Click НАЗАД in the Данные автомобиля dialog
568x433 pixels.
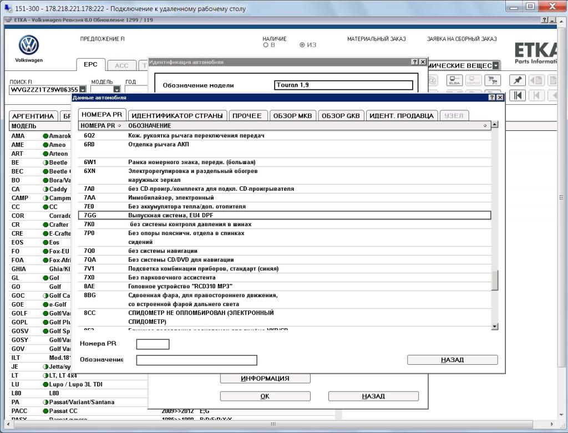click(453, 359)
